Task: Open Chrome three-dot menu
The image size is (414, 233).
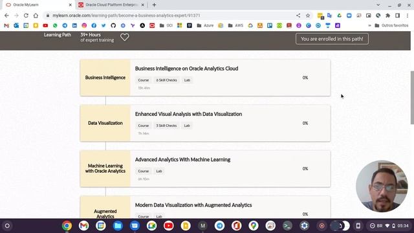Action: click(408, 16)
